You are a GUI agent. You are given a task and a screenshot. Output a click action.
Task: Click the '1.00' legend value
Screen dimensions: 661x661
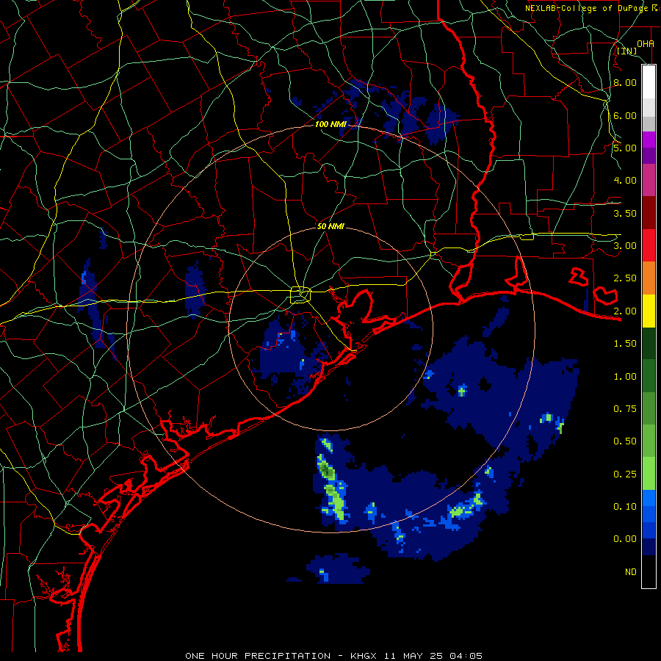[625, 377]
